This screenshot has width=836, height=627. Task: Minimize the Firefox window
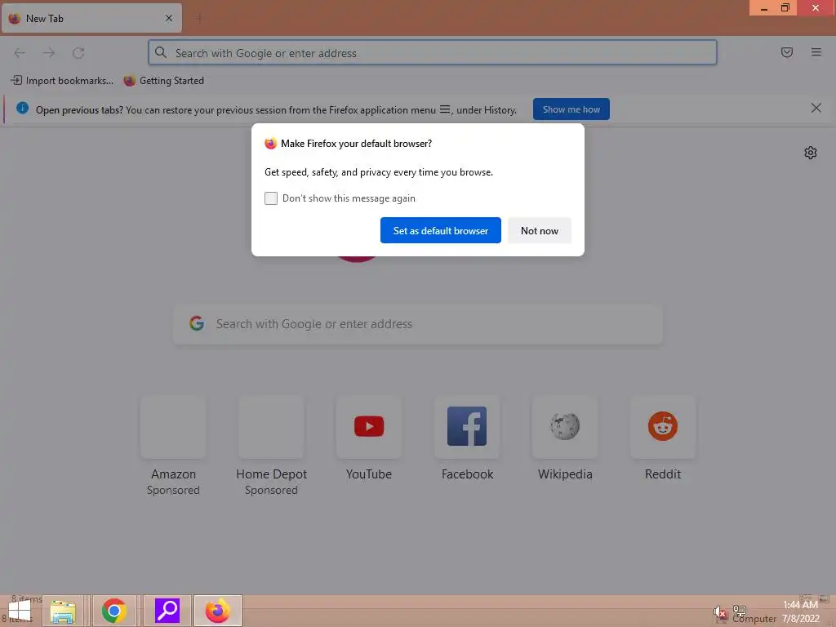click(x=763, y=8)
